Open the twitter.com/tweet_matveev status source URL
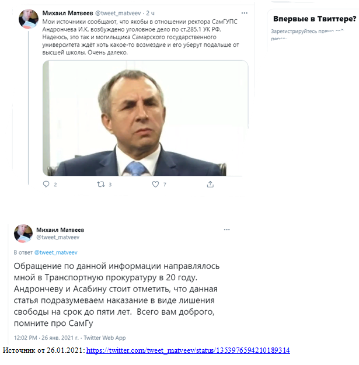This screenshot has width=359, height=365. point(188,350)
